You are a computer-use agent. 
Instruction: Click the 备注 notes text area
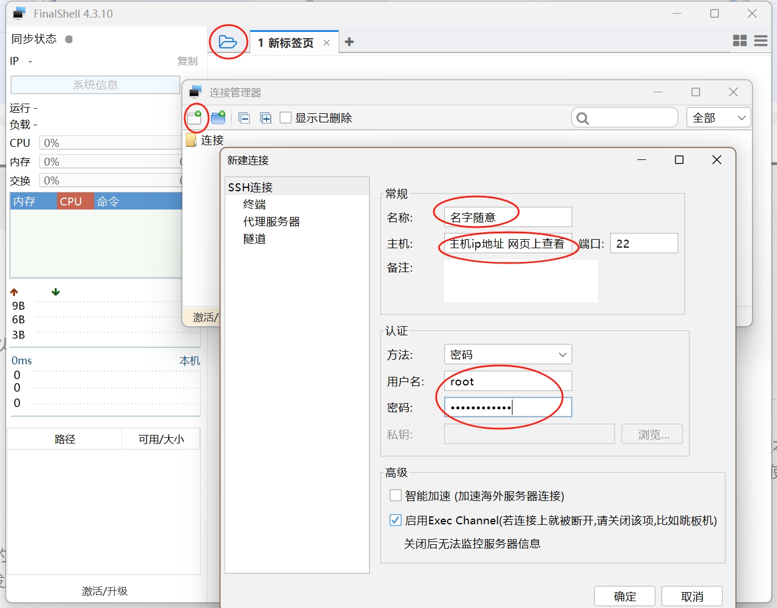521,281
